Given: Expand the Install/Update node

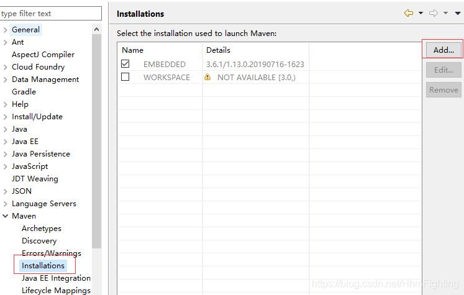Looking at the screenshot, I should pyautogui.click(x=5, y=117).
